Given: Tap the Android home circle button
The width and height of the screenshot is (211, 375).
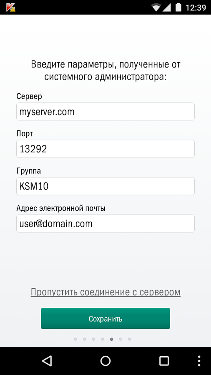Looking at the screenshot, I should (x=105, y=361).
